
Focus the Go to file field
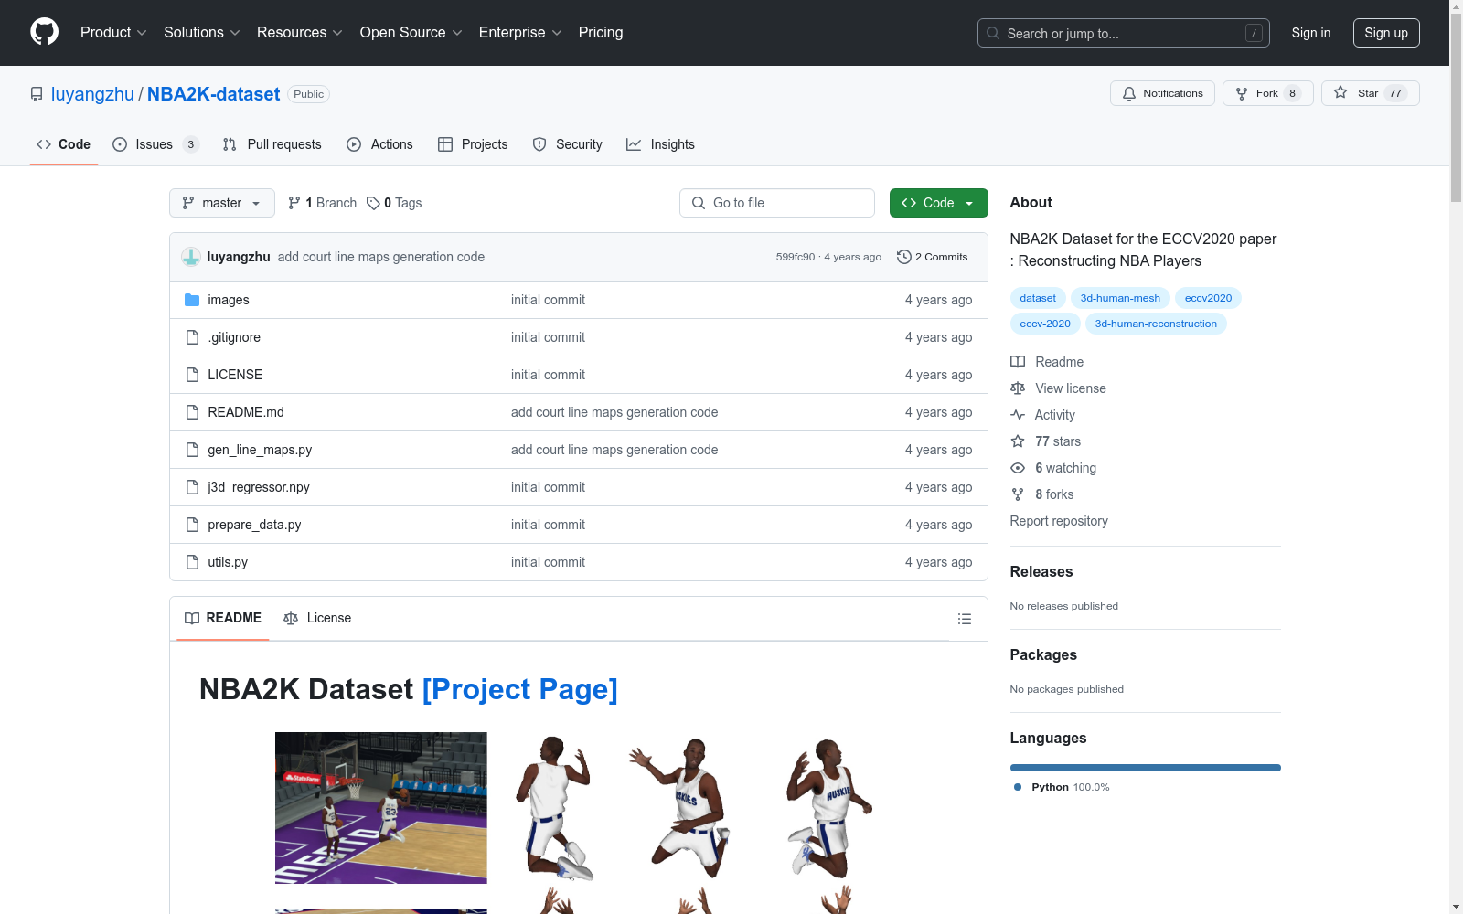(x=777, y=203)
